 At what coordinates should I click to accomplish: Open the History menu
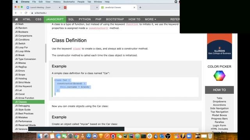point(57,2)
